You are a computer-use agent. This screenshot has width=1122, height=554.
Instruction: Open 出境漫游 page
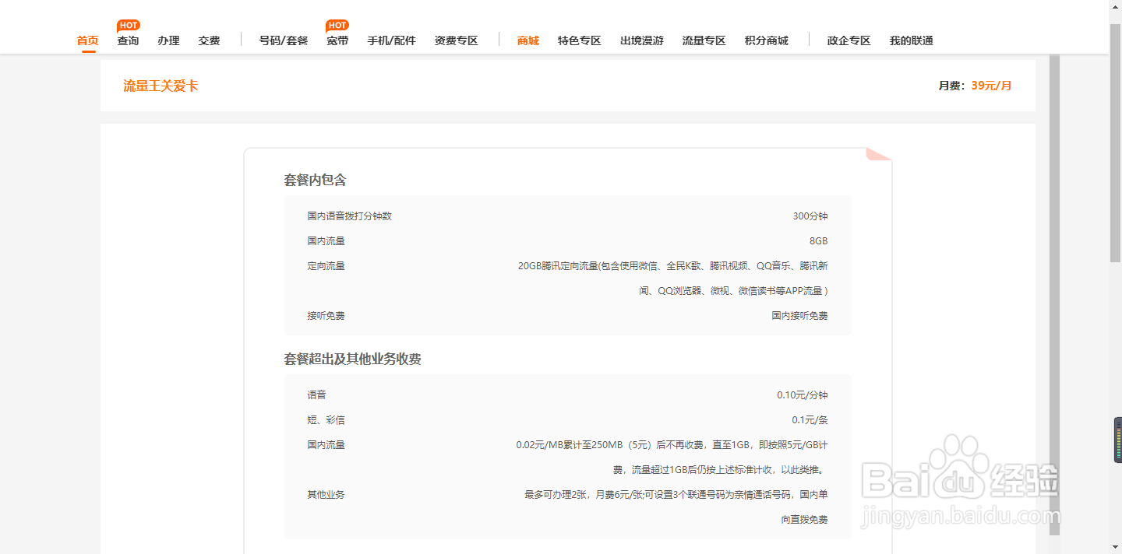click(x=642, y=40)
